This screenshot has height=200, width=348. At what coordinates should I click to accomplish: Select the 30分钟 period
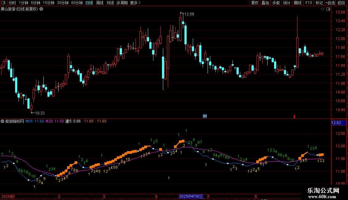coord(63,3)
